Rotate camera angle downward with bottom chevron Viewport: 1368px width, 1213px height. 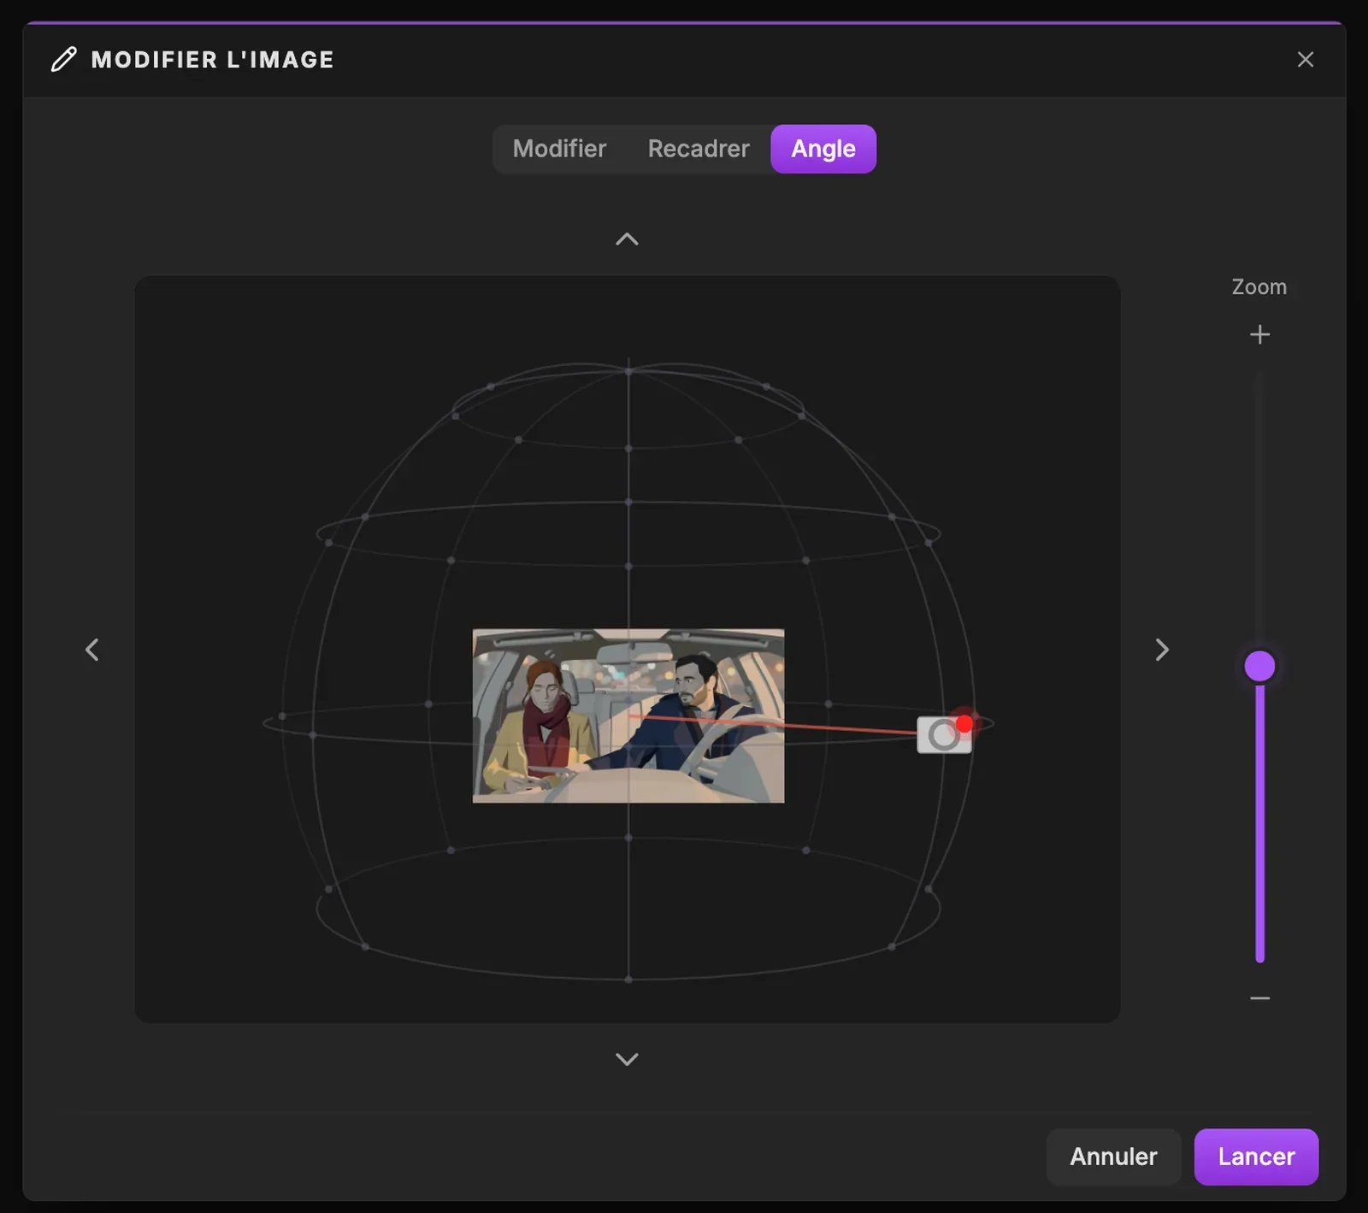coord(627,1059)
